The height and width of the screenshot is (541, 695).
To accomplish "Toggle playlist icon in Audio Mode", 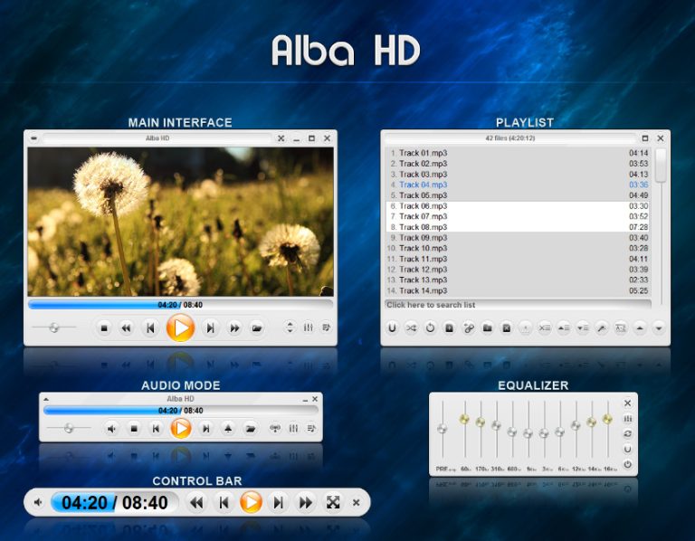I will pos(311,428).
